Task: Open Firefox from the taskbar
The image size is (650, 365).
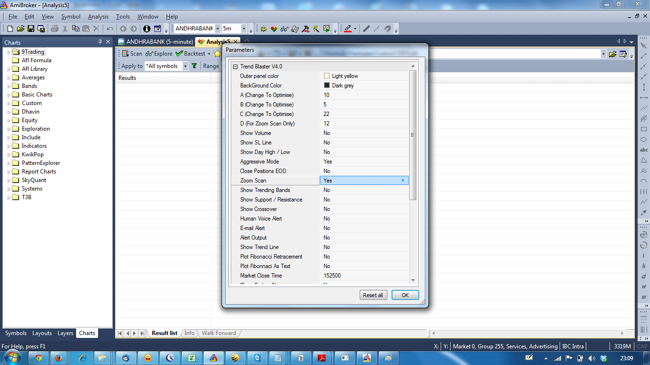Action: (x=58, y=358)
